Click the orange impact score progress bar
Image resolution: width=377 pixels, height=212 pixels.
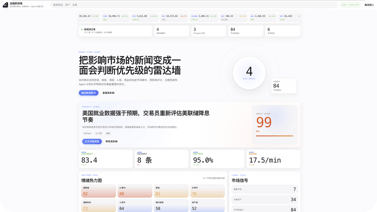click(x=274, y=136)
